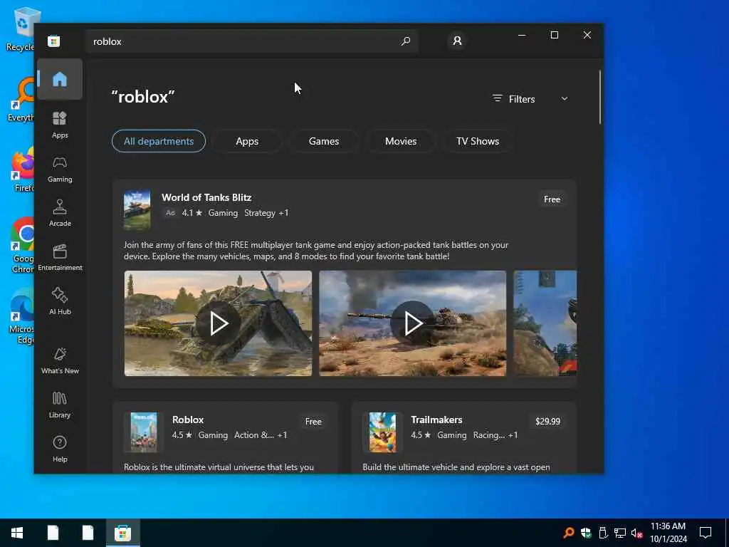The width and height of the screenshot is (729, 547).
Task: Select the TV Shows filter tab
Action: [478, 141]
